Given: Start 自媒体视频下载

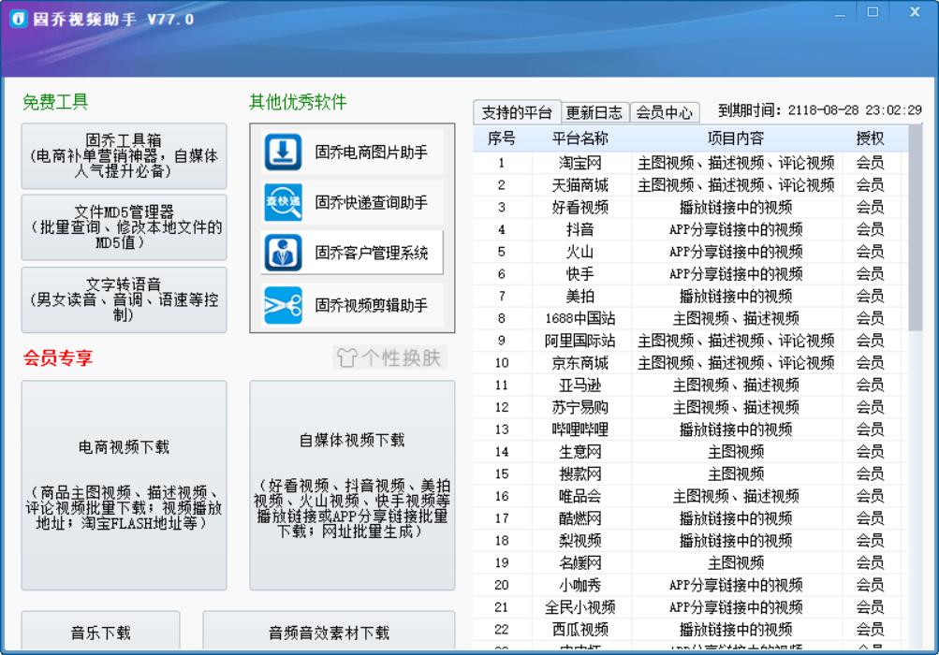Looking at the screenshot, I should [x=352, y=487].
